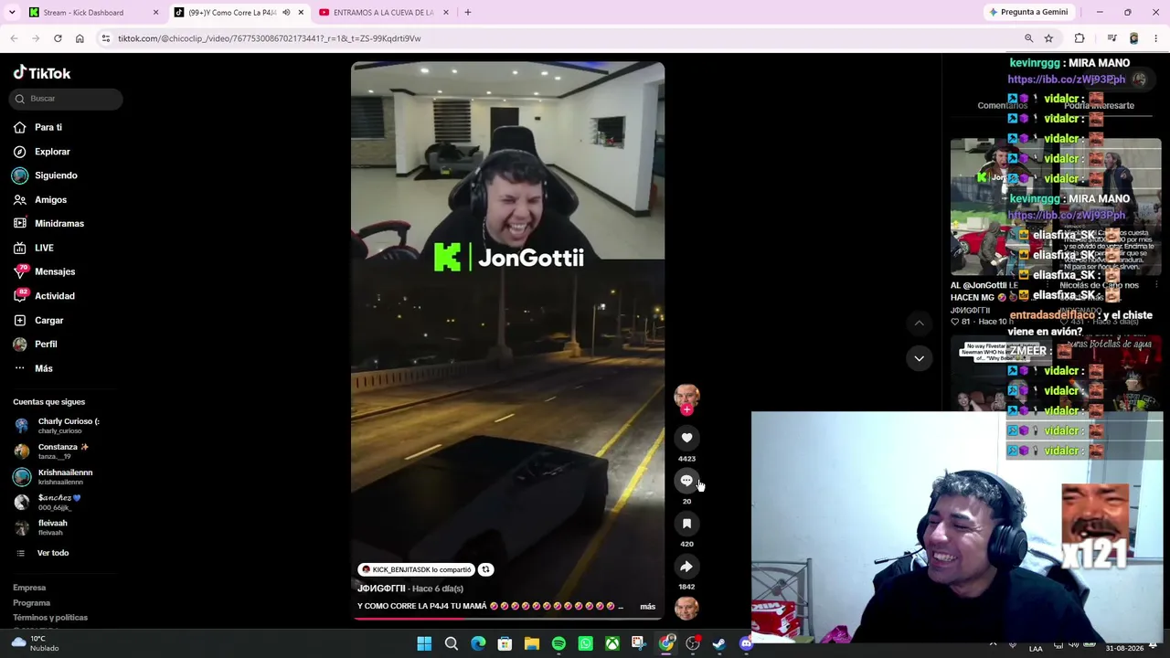The width and height of the screenshot is (1170, 658).
Task: Mute the TikTok tab audio icon
Action: 286,13
